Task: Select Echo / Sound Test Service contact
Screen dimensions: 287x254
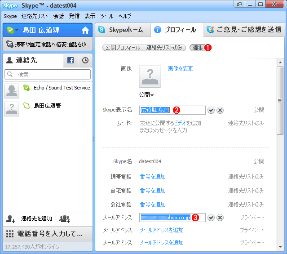Action: pyautogui.click(x=48, y=91)
